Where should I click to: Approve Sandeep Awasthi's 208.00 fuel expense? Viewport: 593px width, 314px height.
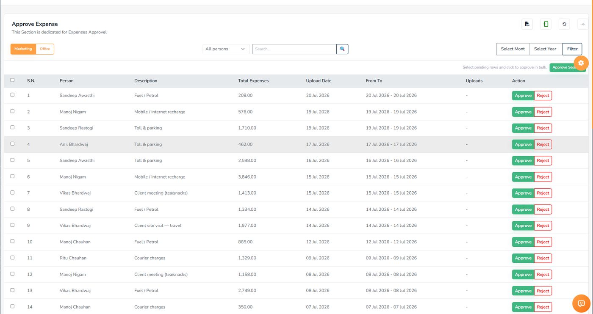(523, 96)
